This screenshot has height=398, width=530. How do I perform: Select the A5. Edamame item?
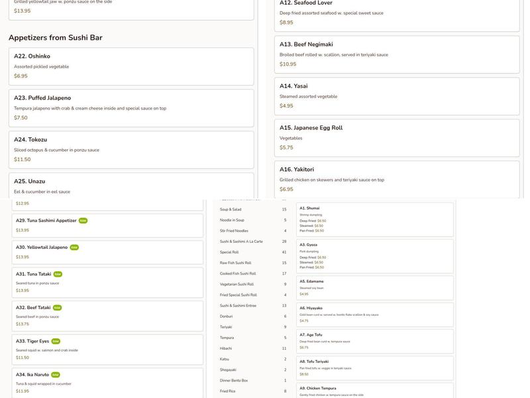pyautogui.click(x=375, y=287)
